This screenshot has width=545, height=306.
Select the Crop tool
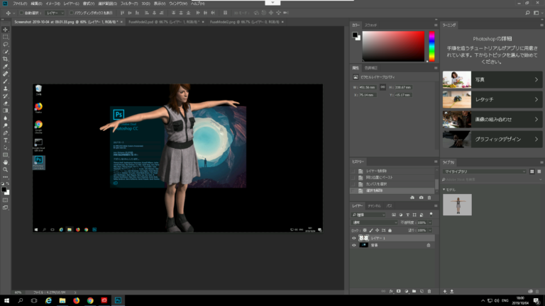[6, 59]
